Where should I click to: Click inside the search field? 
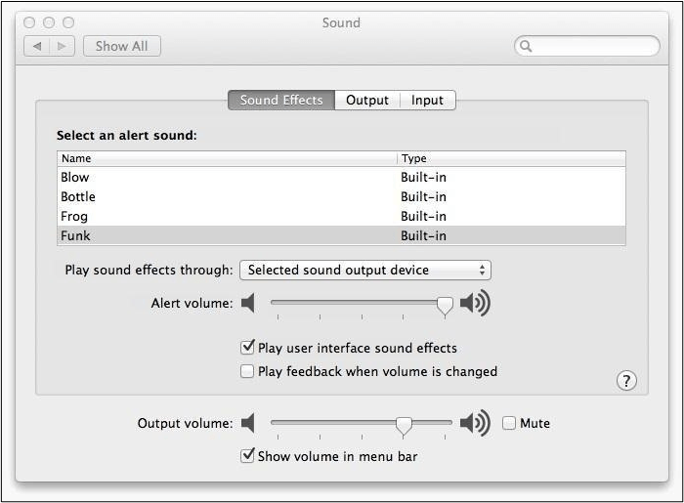pos(587,46)
